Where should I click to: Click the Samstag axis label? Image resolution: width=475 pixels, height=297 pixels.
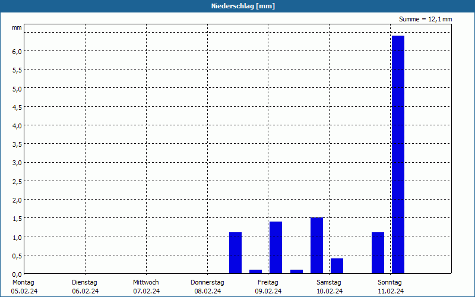[x=329, y=283]
